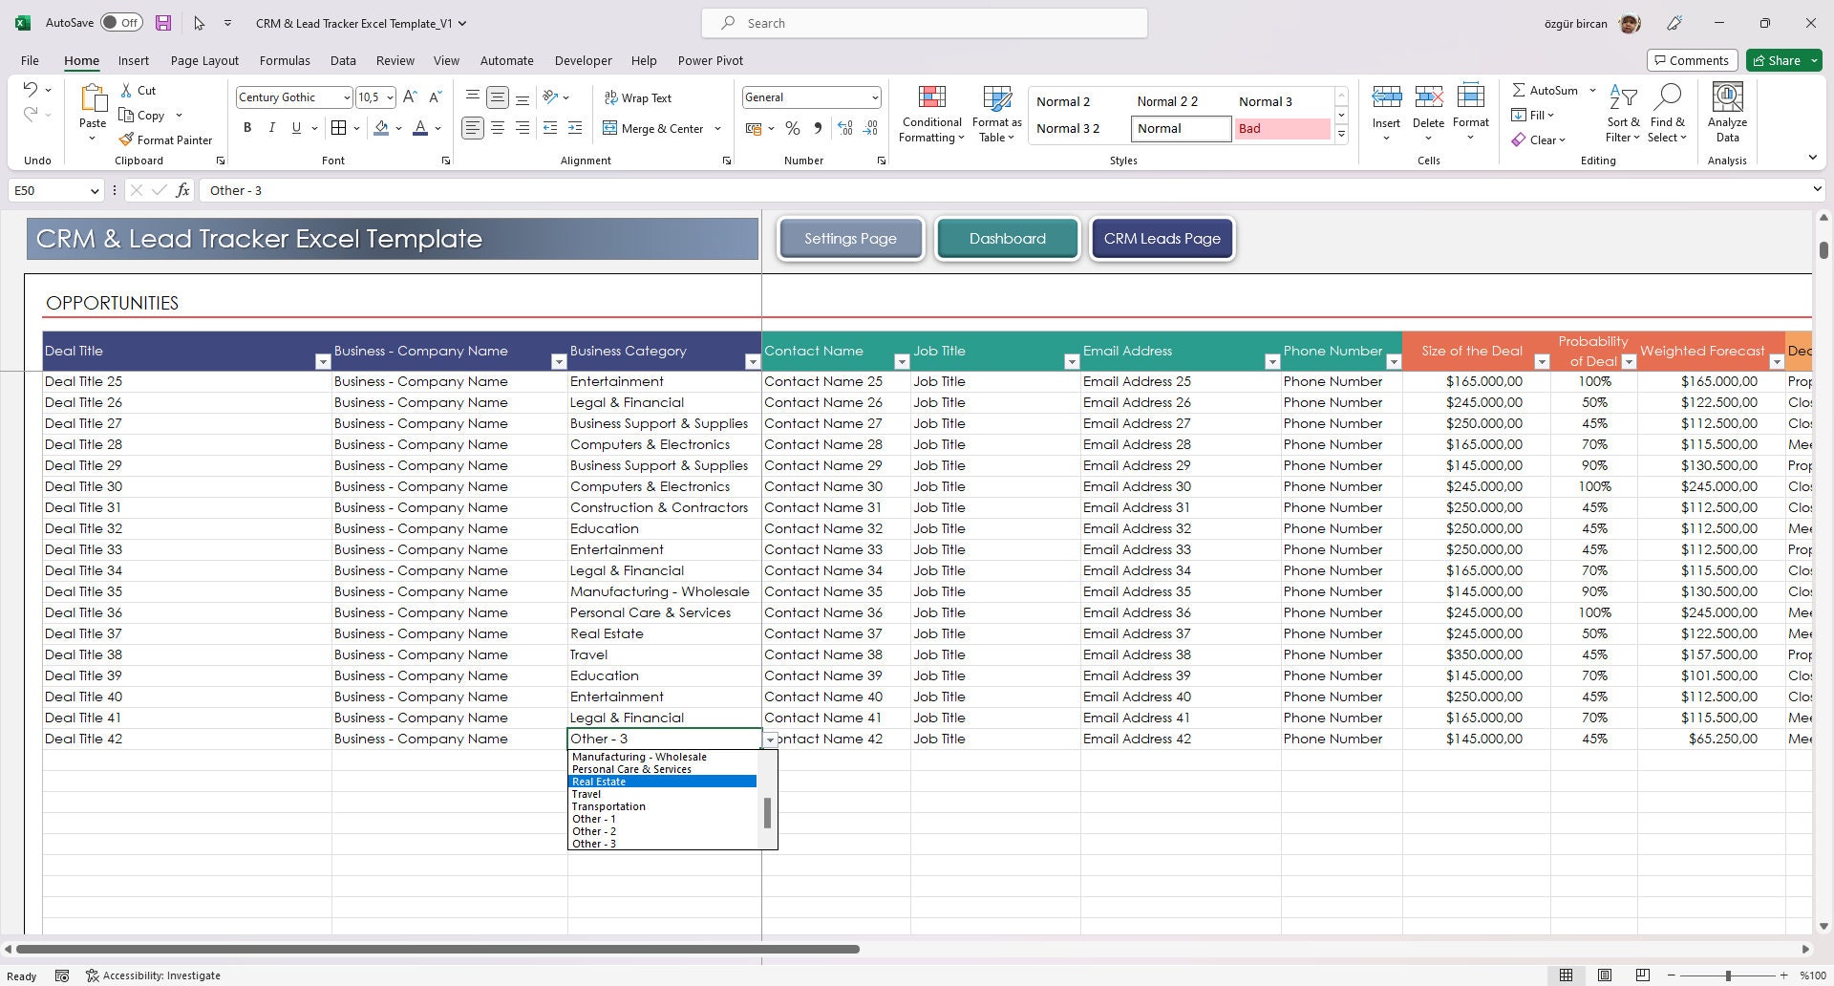Switch to Page Break Preview view
Viewport: 1834px width, 986px height.
tap(1642, 975)
